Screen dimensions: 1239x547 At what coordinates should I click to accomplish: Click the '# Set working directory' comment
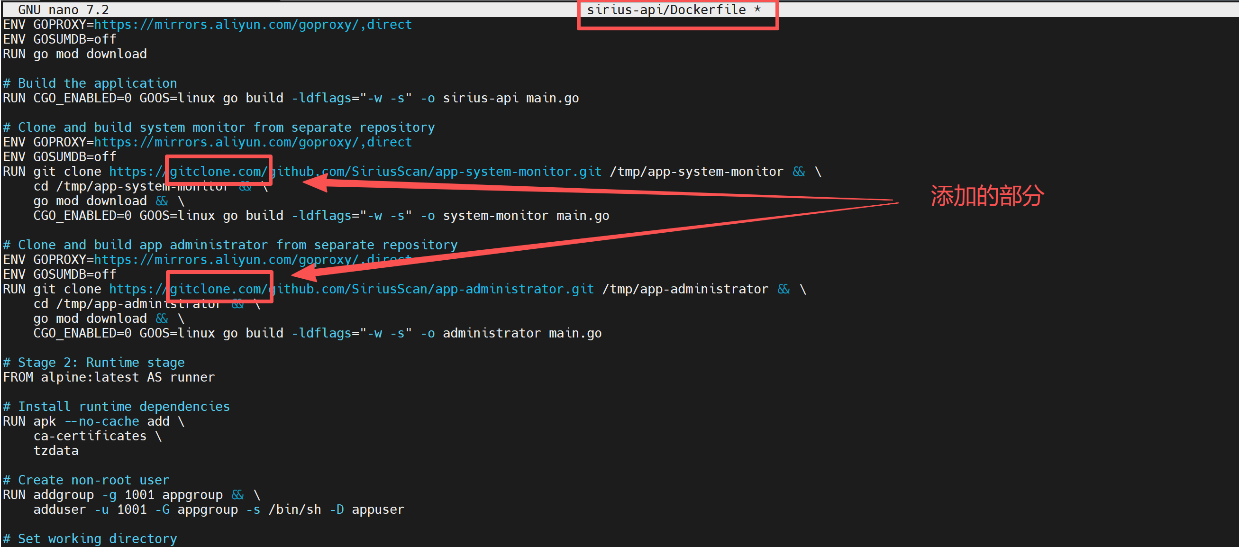point(90,539)
